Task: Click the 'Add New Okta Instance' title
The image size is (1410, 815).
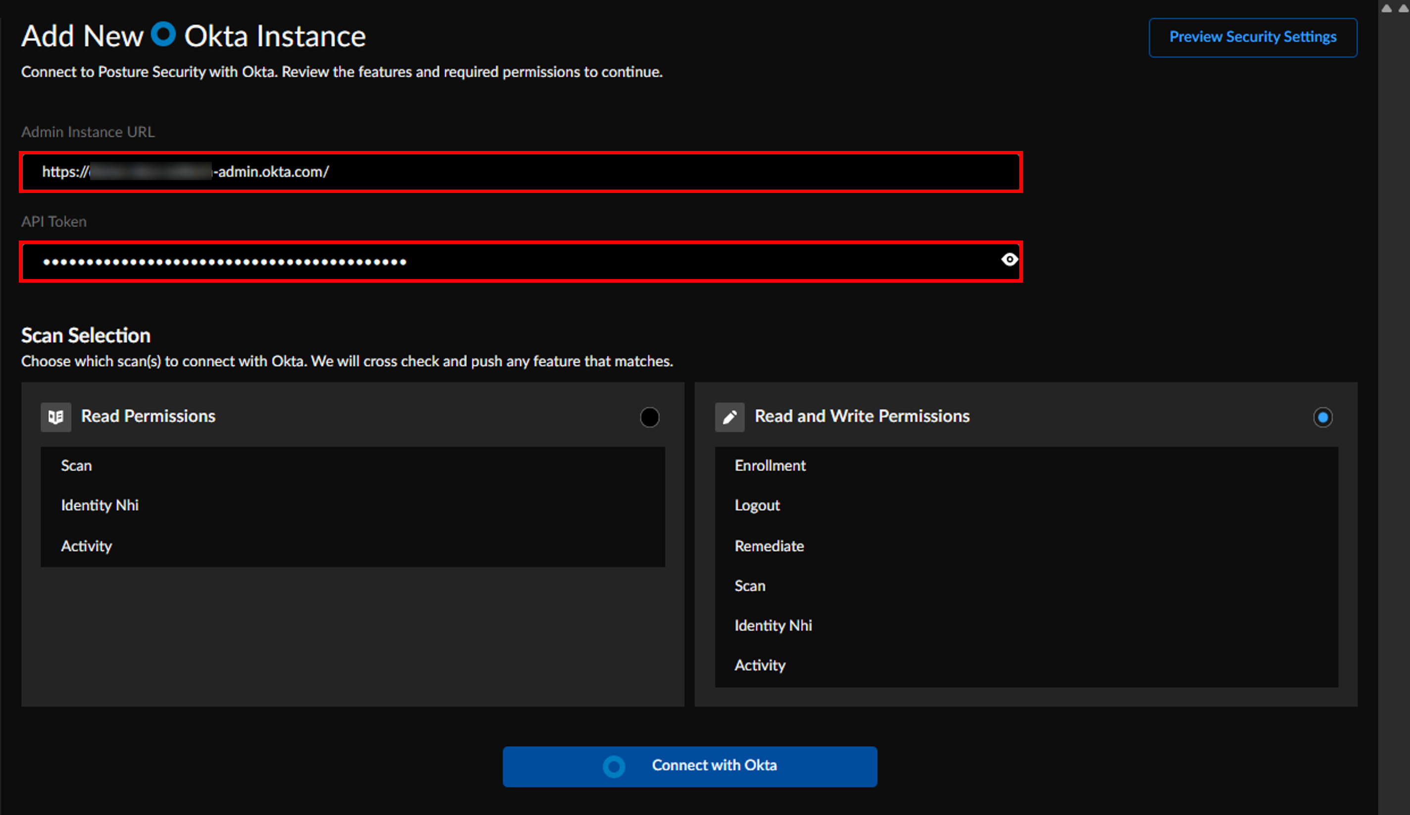Action: tap(194, 36)
